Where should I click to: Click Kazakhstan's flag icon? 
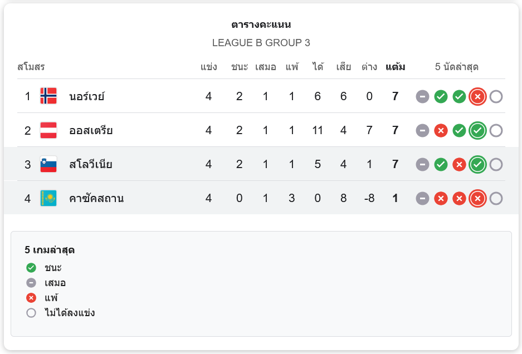pyautogui.click(x=48, y=198)
